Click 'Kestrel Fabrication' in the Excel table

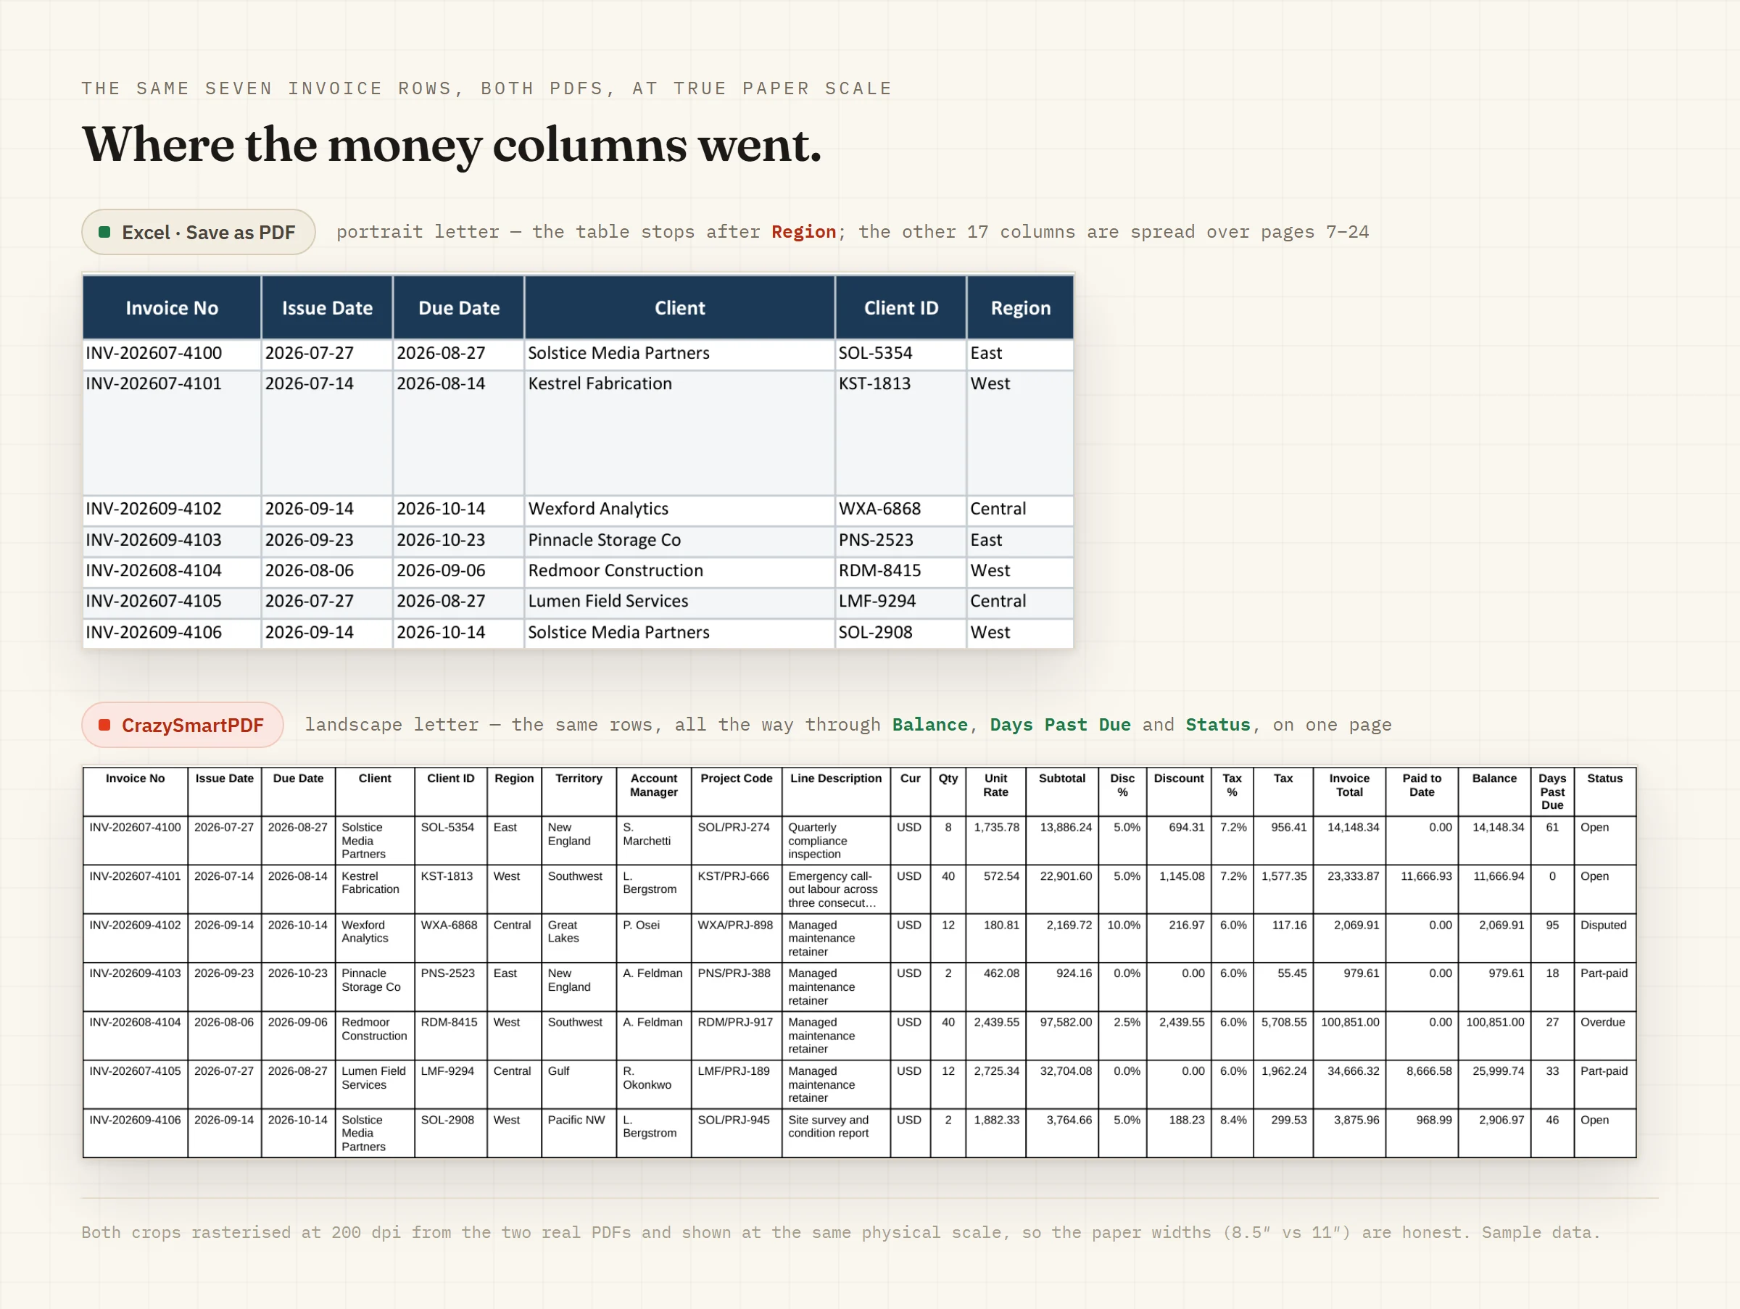click(600, 383)
